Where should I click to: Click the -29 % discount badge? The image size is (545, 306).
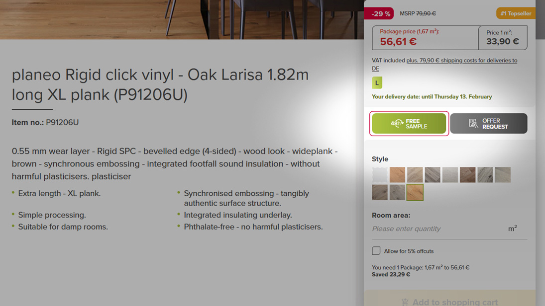coord(379,13)
